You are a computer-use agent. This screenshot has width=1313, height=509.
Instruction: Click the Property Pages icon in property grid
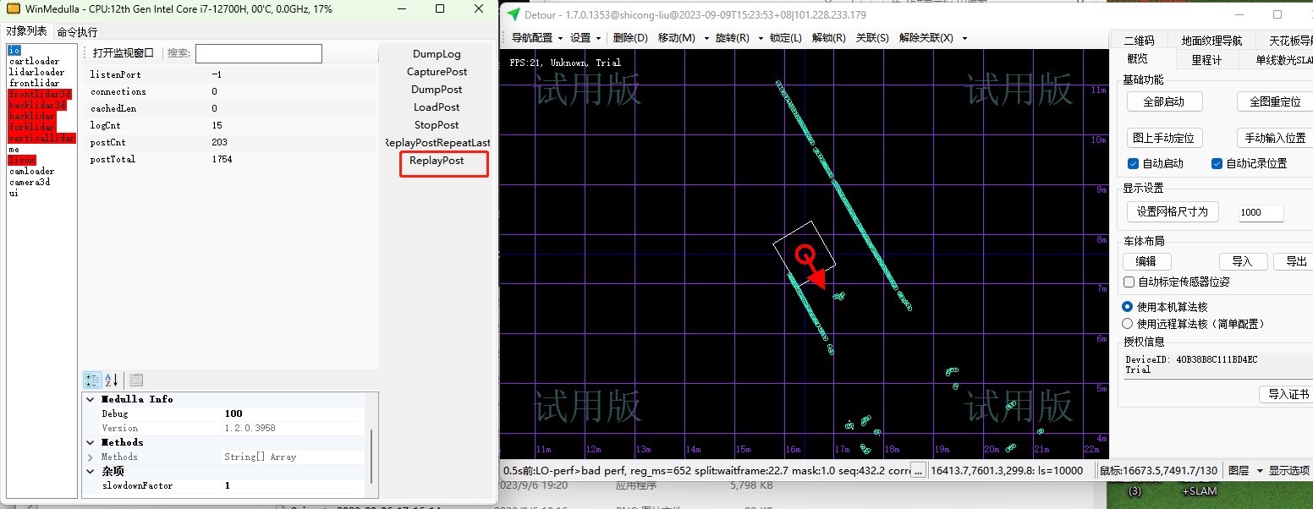(136, 380)
